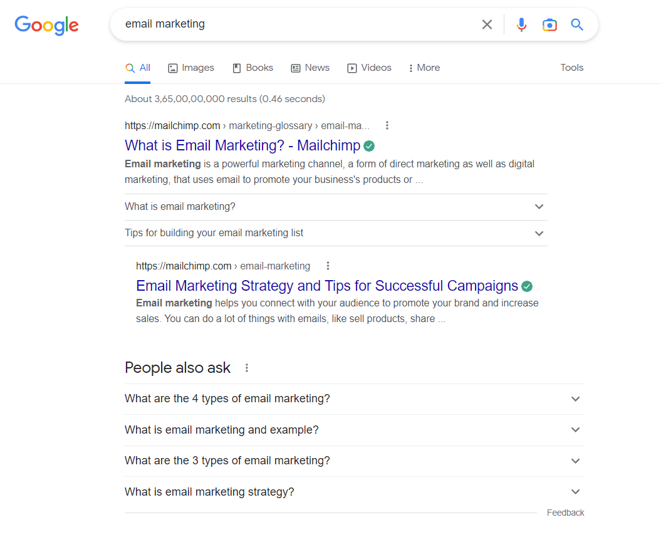This screenshot has height=537, width=661.
Task: Expand What is email marketing and example?
Action: [x=354, y=430]
